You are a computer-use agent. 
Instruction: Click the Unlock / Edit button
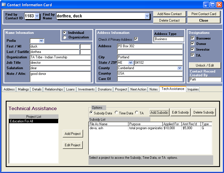(205, 65)
